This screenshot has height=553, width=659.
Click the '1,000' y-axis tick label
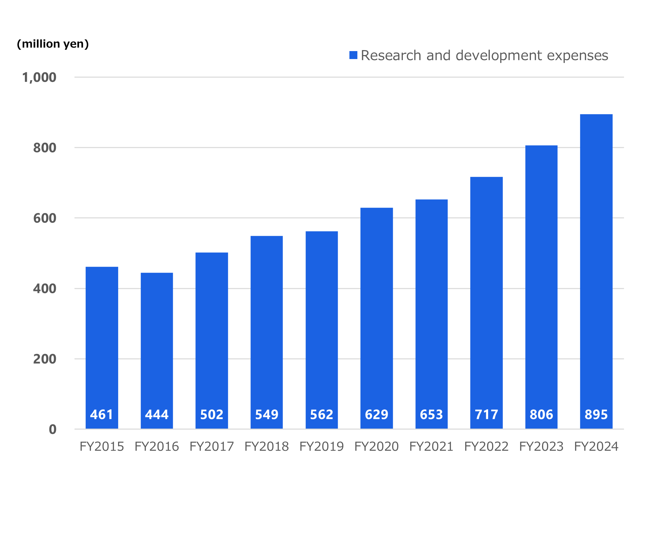[39, 78]
